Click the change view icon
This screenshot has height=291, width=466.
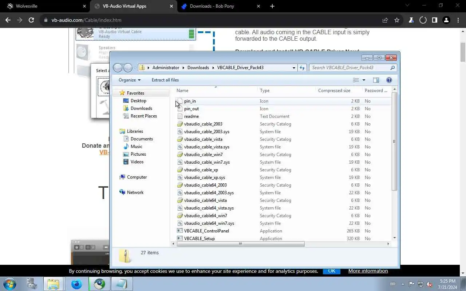(x=356, y=80)
